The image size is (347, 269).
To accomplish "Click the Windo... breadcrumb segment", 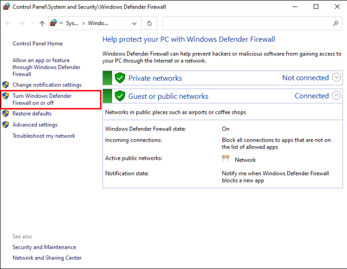I will point(98,23).
